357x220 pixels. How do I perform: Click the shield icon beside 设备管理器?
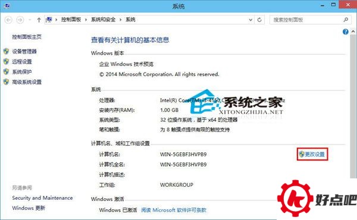(x=6, y=51)
